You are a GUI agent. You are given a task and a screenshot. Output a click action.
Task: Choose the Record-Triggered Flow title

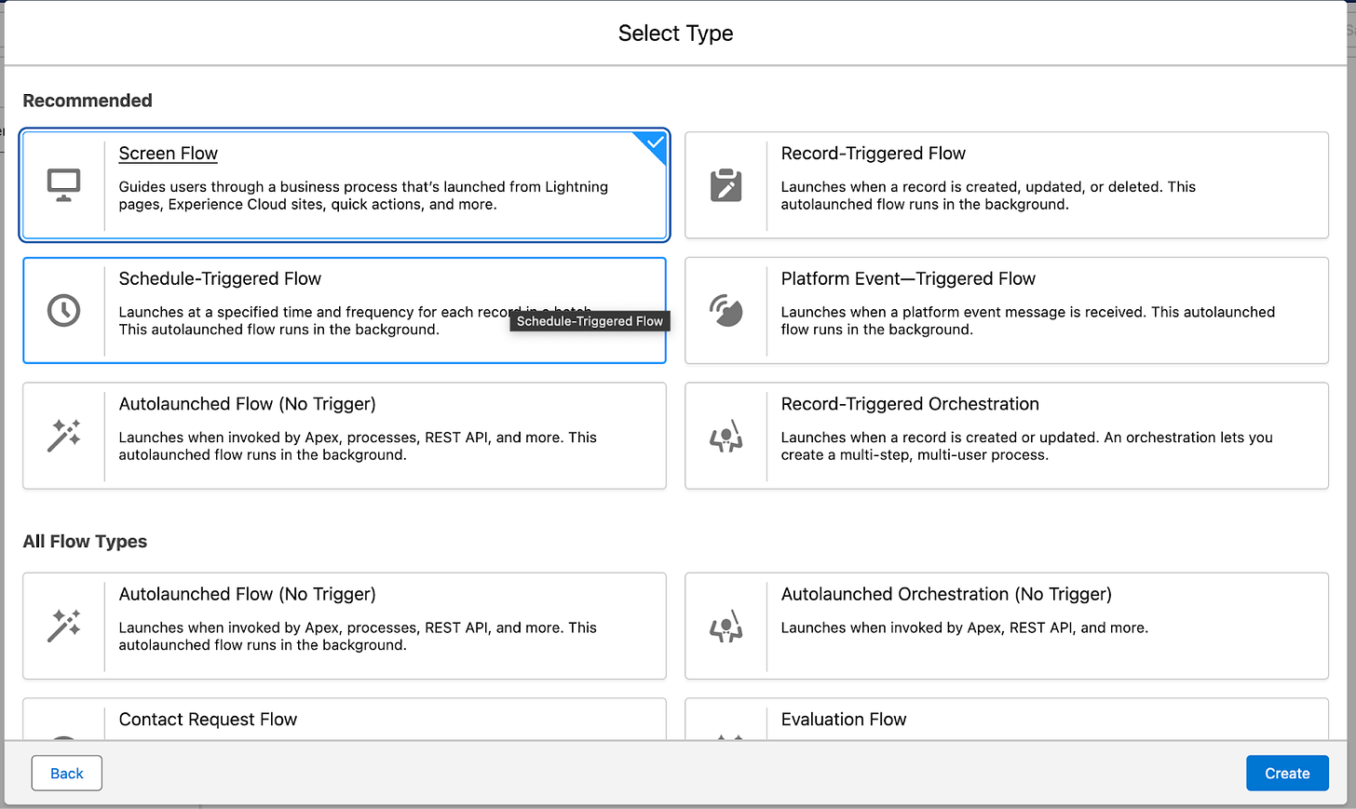874,154
